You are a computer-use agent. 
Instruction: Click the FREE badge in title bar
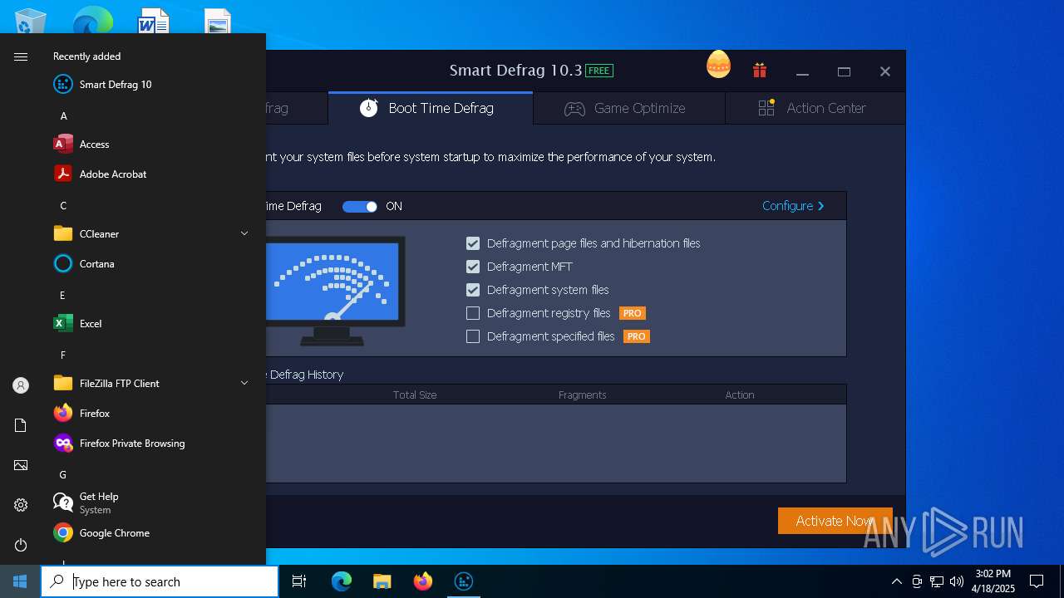pyautogui.click(x=599, y=71)
